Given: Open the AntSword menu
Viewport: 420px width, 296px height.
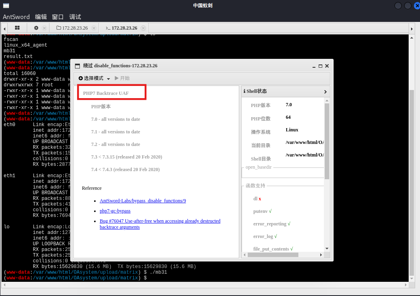Looking at the screenshot, I should click(x=16, y=17).
